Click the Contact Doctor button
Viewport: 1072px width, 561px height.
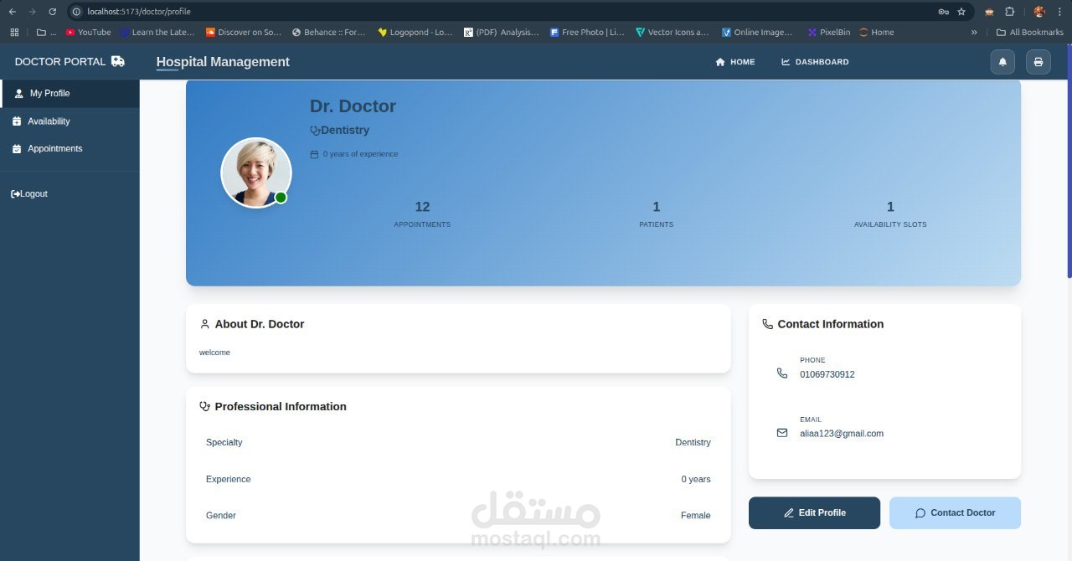(x=955, y=512)
